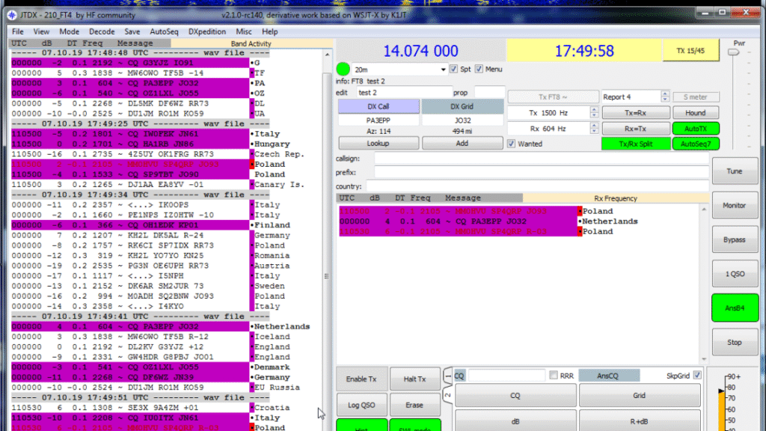
Task: Disable Tx/Rx Split
Action: pyautogui.click(x=637, y=143)
